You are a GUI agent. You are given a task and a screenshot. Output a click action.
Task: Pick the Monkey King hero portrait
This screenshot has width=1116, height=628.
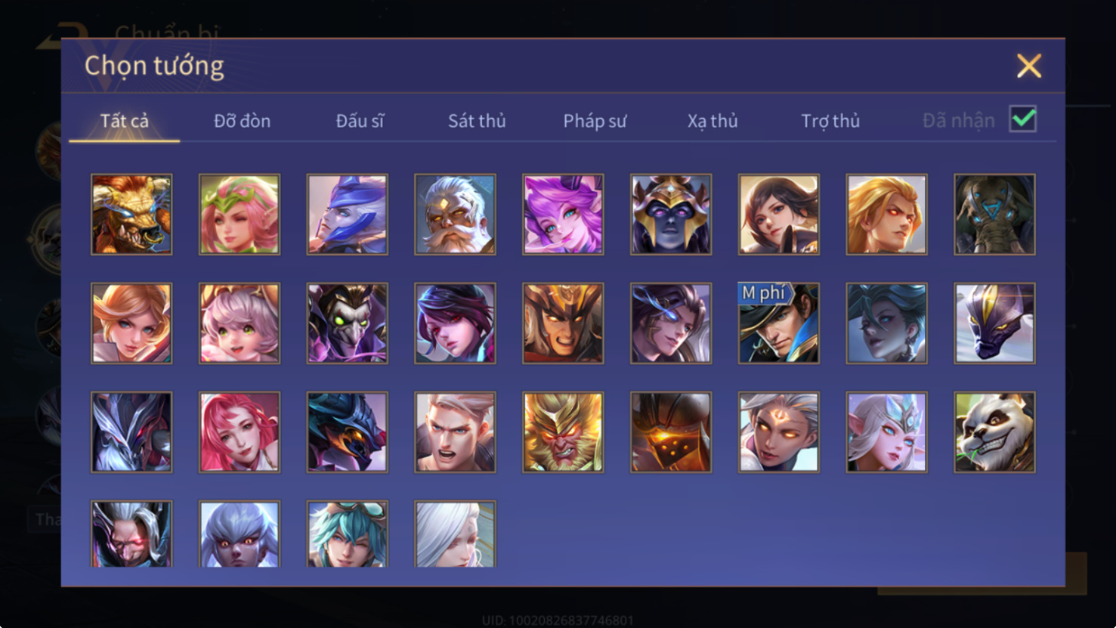pos(563,432)
